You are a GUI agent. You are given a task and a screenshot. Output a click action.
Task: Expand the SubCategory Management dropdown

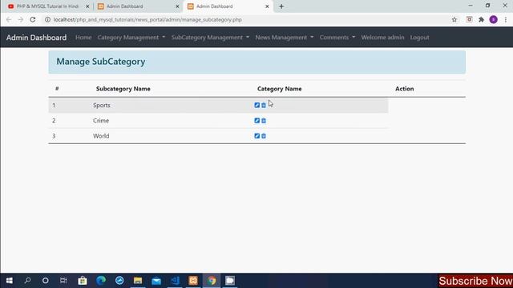[210, 38]
